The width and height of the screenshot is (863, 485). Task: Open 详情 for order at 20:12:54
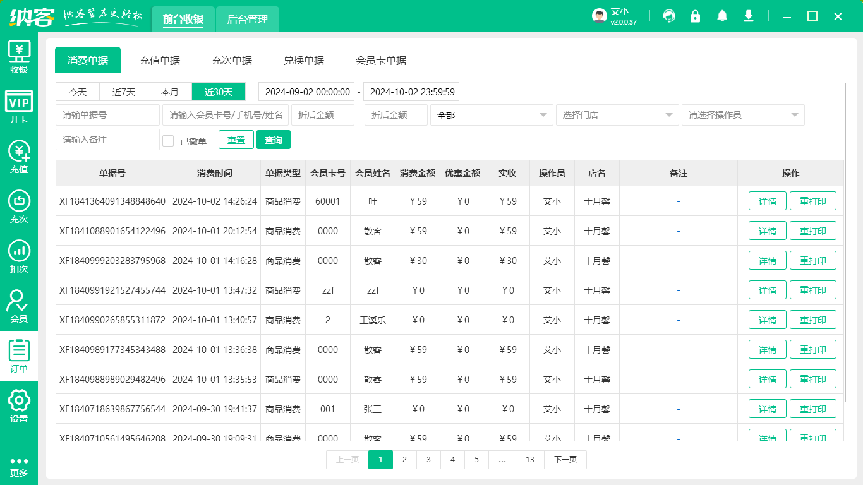tap(768, 231)
